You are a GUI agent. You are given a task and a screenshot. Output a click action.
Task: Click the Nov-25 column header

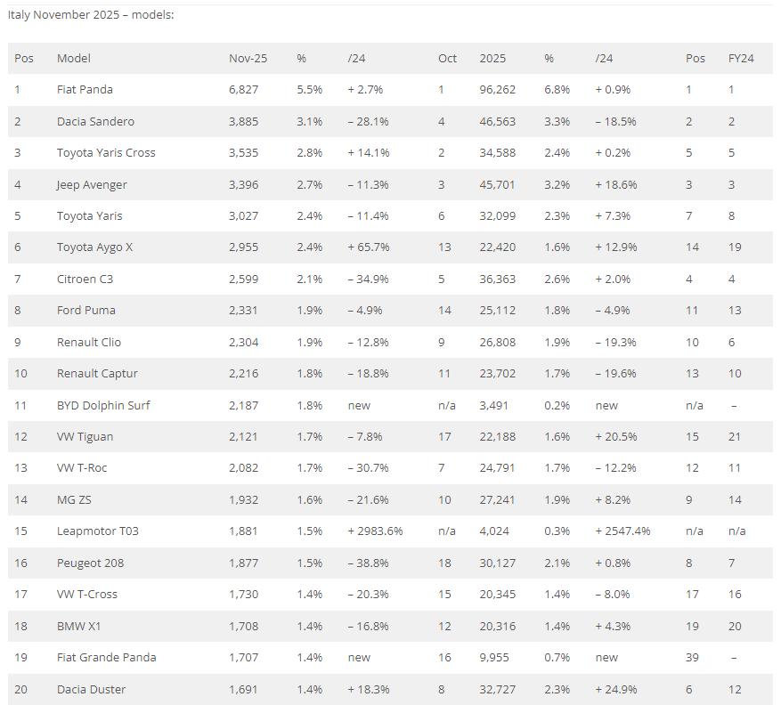point(248,58)
